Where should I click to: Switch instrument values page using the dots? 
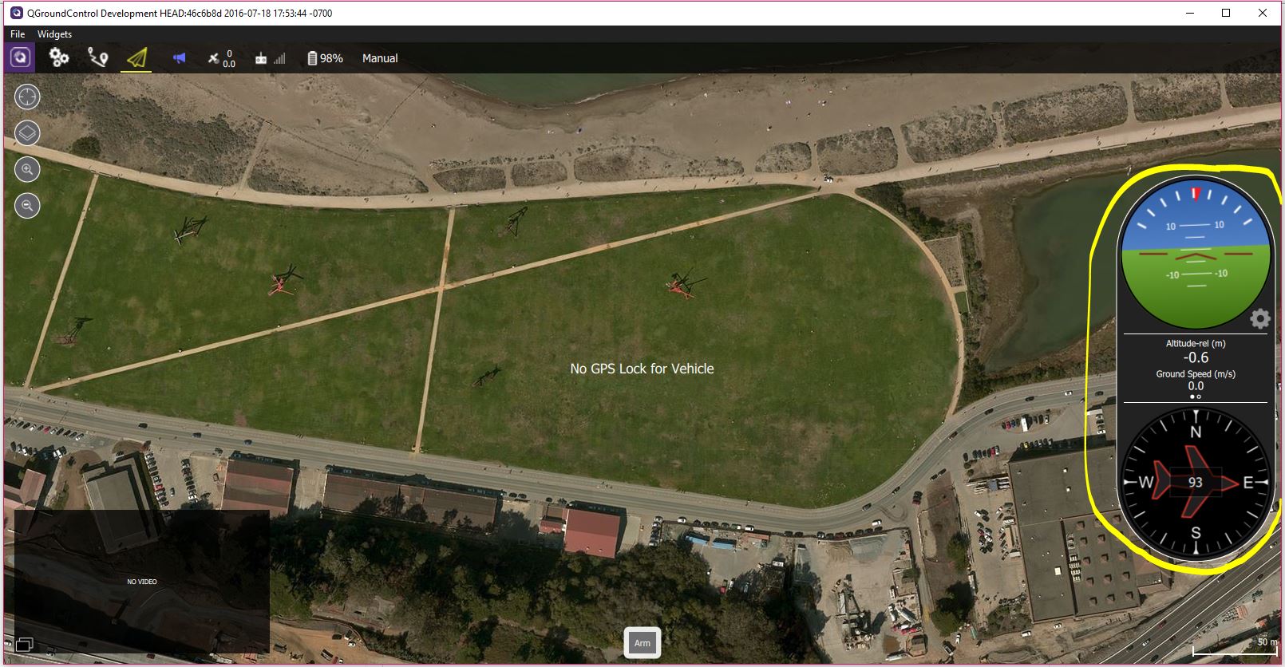coord(1196,397)
